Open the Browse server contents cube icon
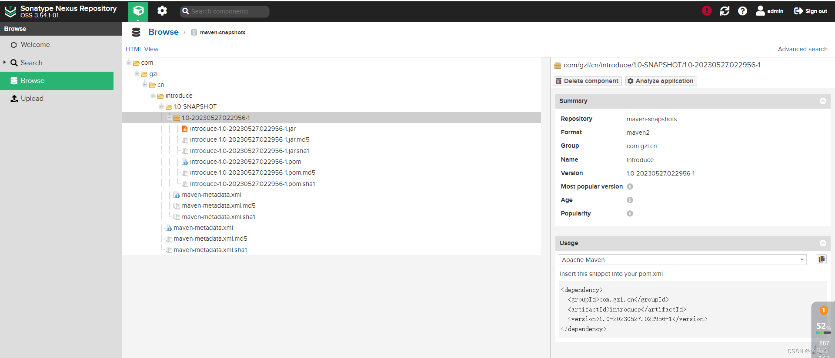Image resolution: width=835 pixels, height=358 pixels. click(x=138, y=11)
